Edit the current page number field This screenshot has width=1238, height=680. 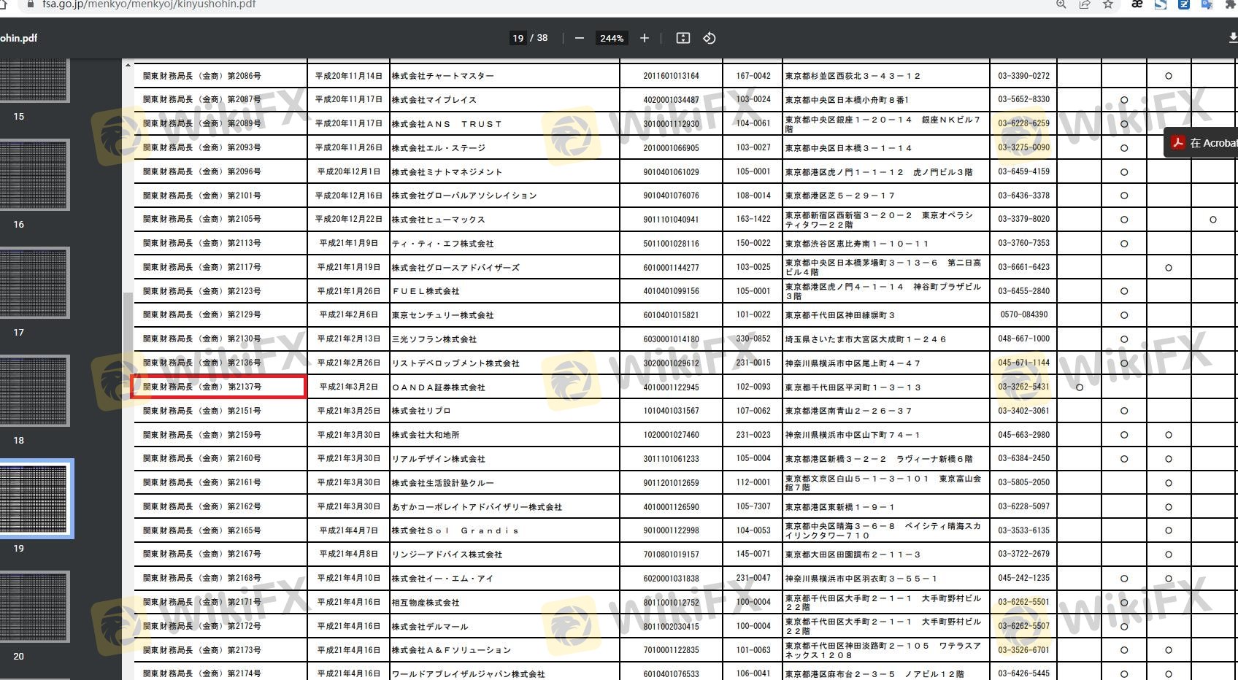pyautogui.click(x=518, y=38)
